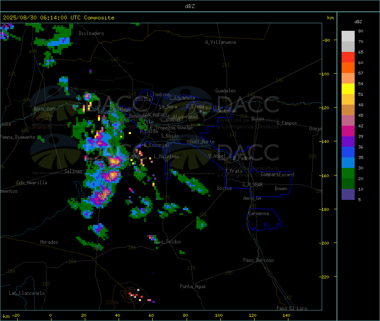Click the 'Paso_Barroso' location label
Screen dimensions: 380x321
[258, 260]
